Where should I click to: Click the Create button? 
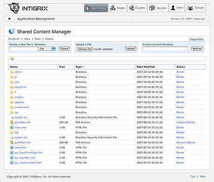pos(64,49)
